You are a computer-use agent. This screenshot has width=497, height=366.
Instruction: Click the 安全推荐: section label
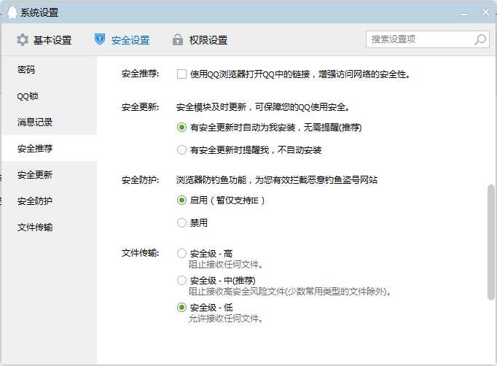tap(141, 74)
